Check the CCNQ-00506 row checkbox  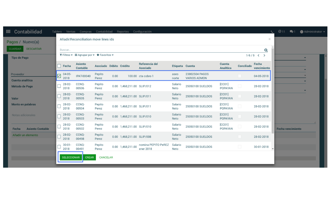[59, 86]
